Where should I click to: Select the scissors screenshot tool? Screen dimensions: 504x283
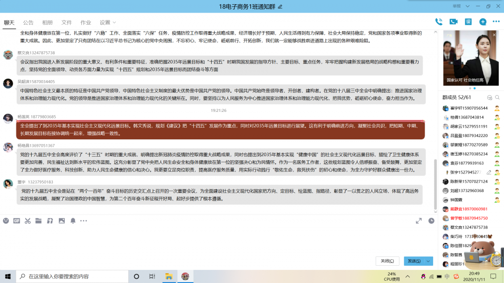point(28,221)
